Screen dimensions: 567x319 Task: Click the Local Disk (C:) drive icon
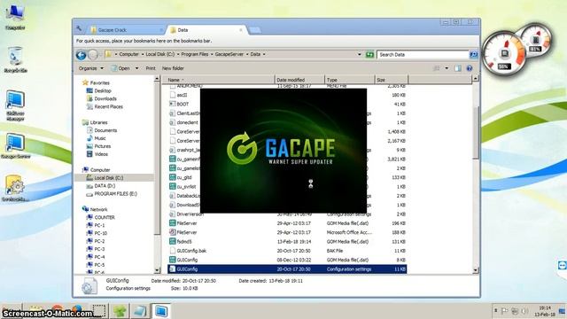(89, 178)
